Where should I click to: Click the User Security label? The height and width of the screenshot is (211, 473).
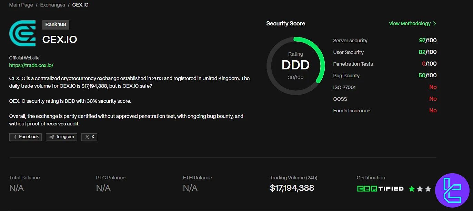click(349, 52)
